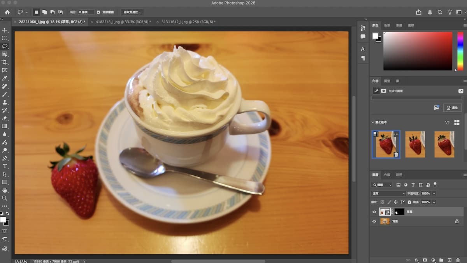This screenshot has height=263, width=467.
Task: Click the Home icon in options bar
Action: coord(7,12)
